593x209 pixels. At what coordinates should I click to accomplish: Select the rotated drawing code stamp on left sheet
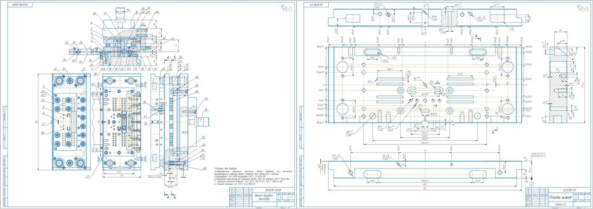(x=20, y=5)
